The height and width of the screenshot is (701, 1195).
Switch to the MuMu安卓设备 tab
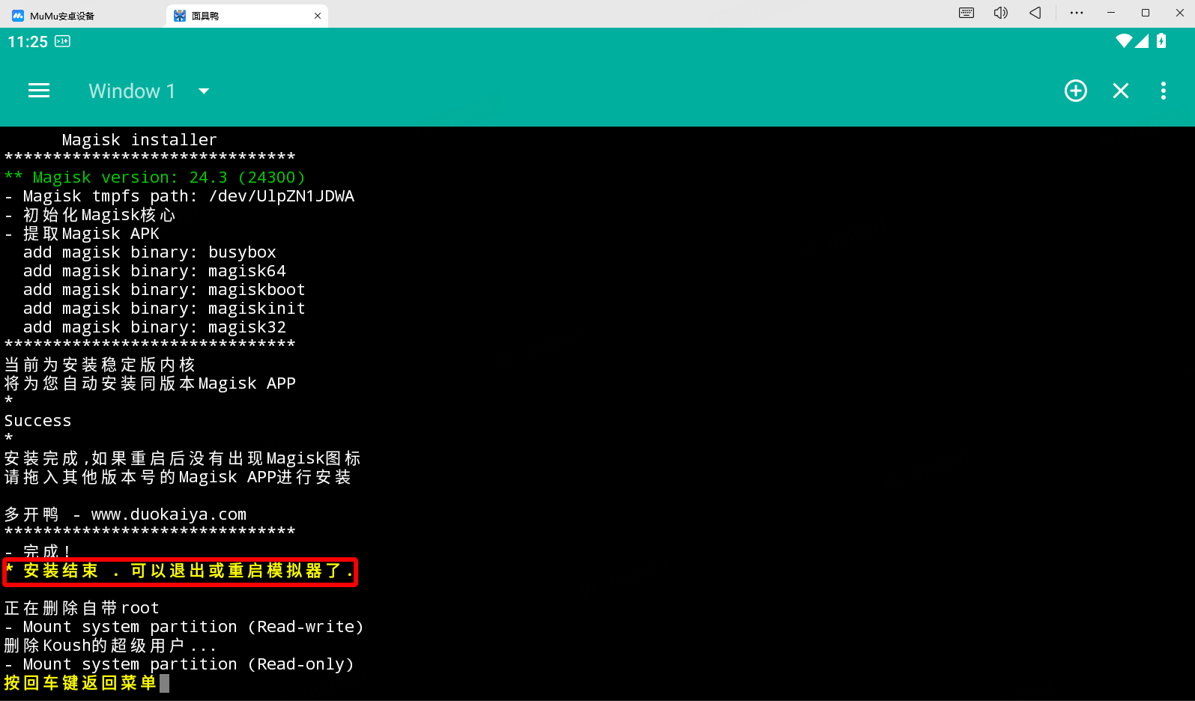point(54,15)
